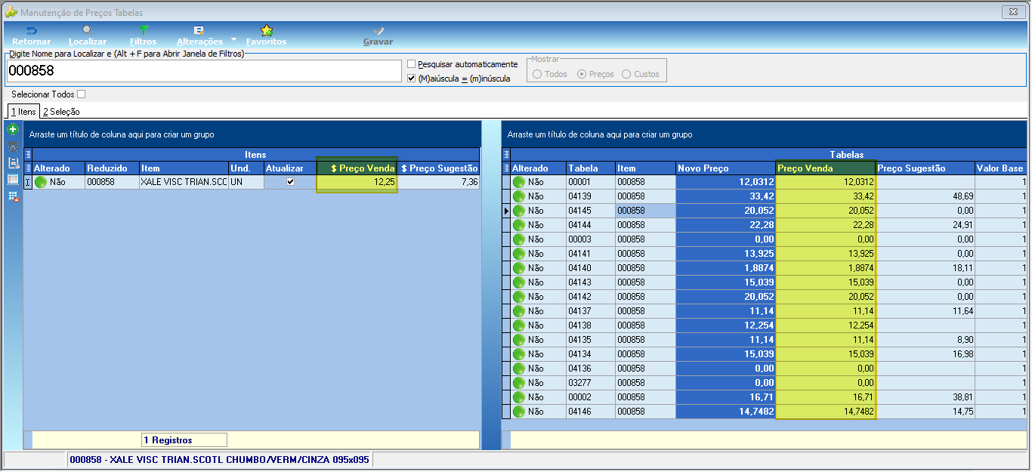Toggle the Selecionar Todos checkbox
1032x472 pixels.
point(82,94)
